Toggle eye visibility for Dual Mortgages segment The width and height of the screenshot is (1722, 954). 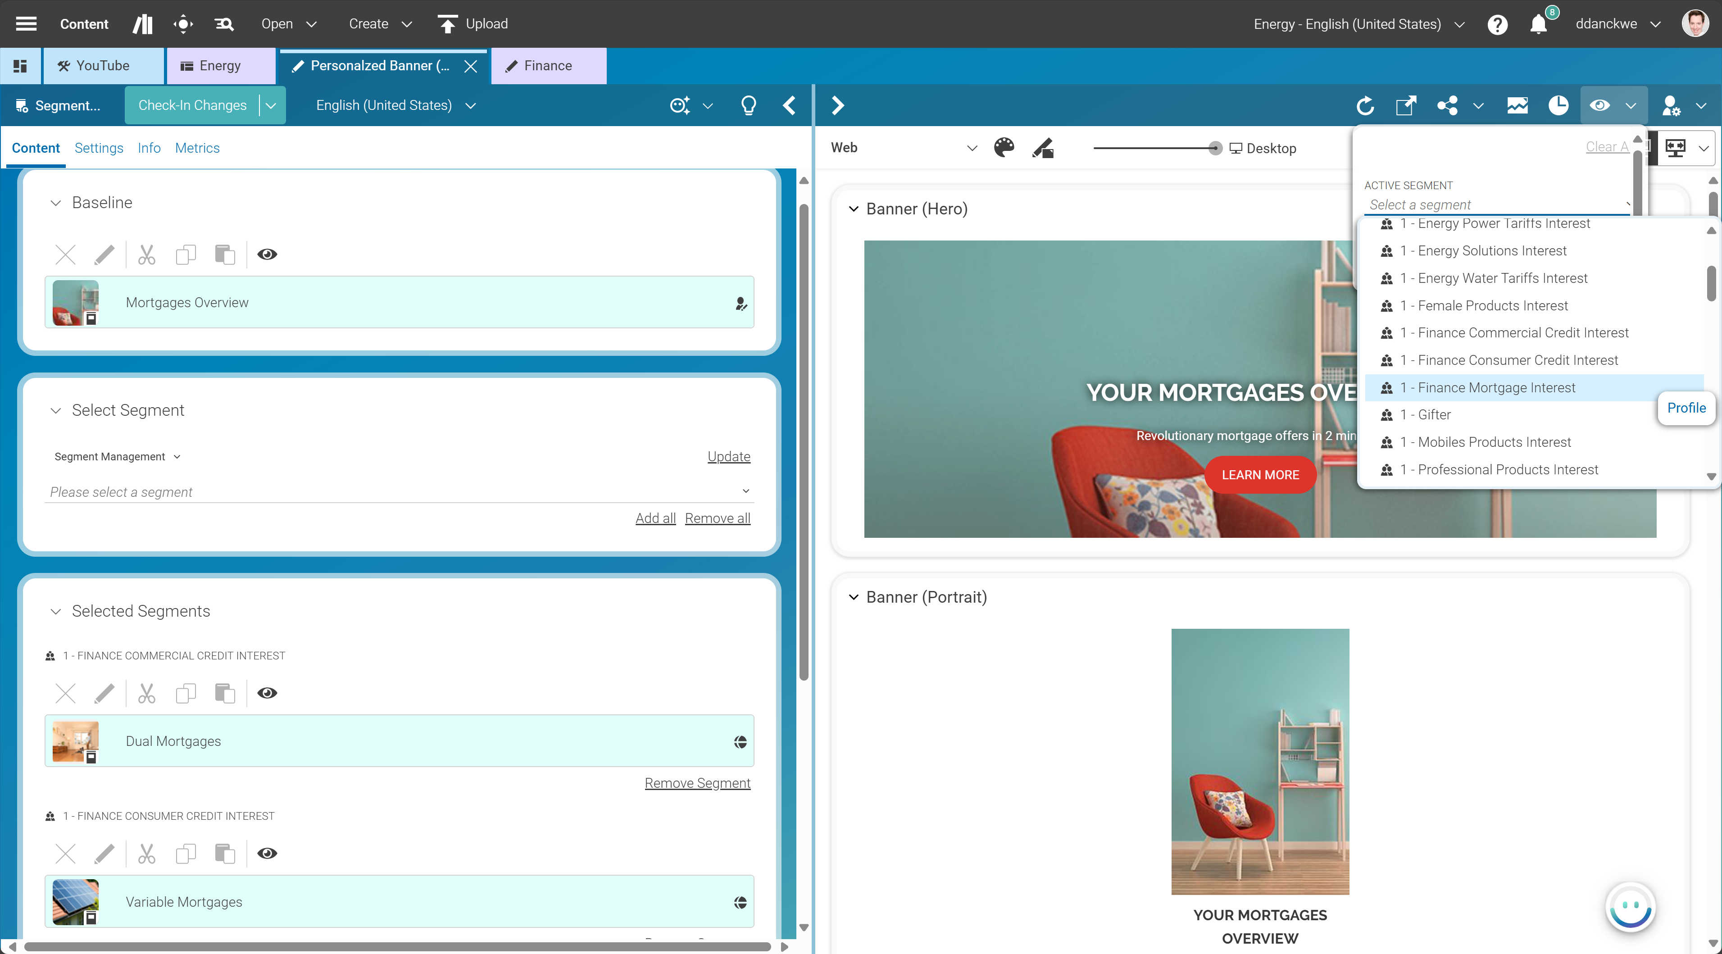point(268,693)
